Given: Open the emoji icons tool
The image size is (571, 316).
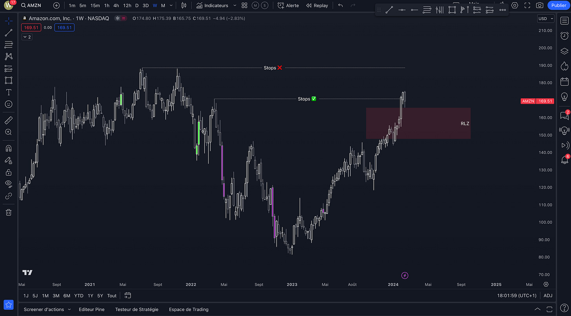Looking at the screenshot, I should pyautogui.click(x=9, y=104).
